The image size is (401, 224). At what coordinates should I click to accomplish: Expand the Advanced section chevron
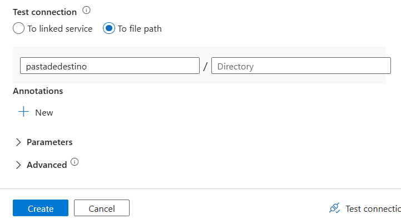[18, 165]
